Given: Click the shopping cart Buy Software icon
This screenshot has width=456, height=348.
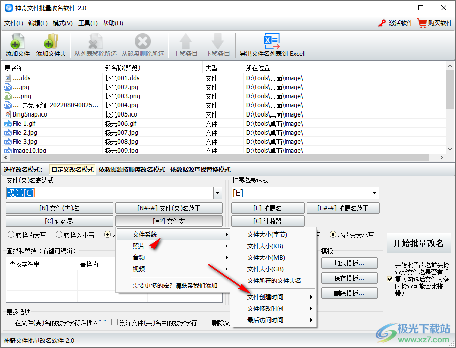Looking at the screenshot, I should (x=421, y=23).
